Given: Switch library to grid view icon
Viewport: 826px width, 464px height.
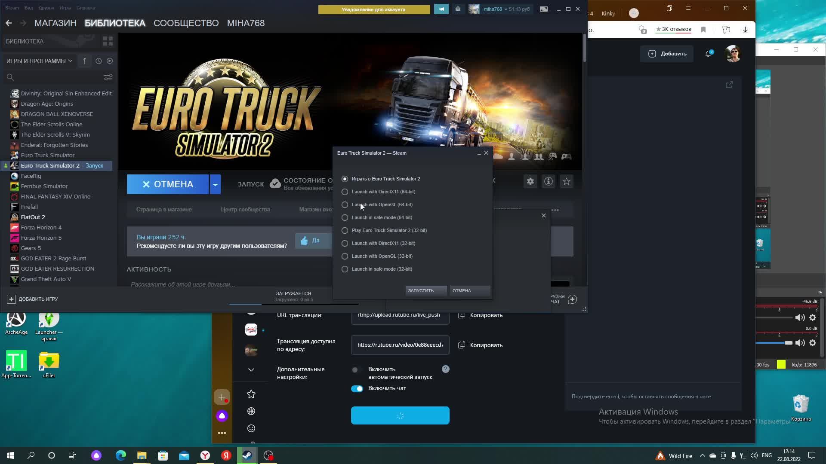Looking at the screenshot, I should click(x=108, y=41).
